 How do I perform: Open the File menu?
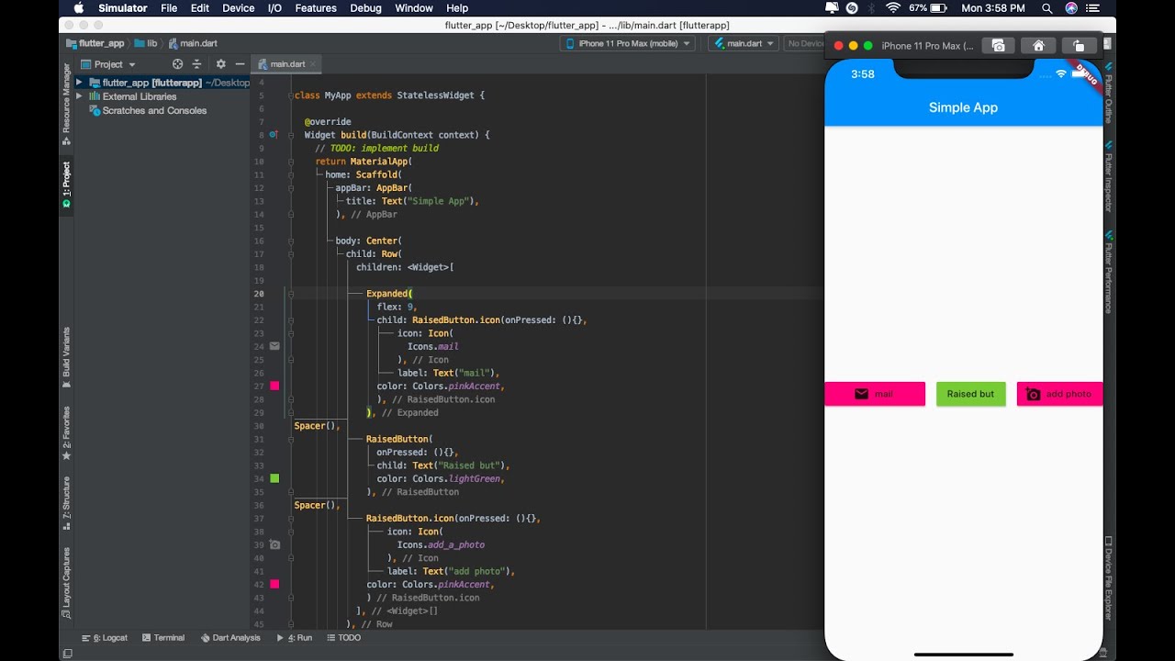click(169, 8)
